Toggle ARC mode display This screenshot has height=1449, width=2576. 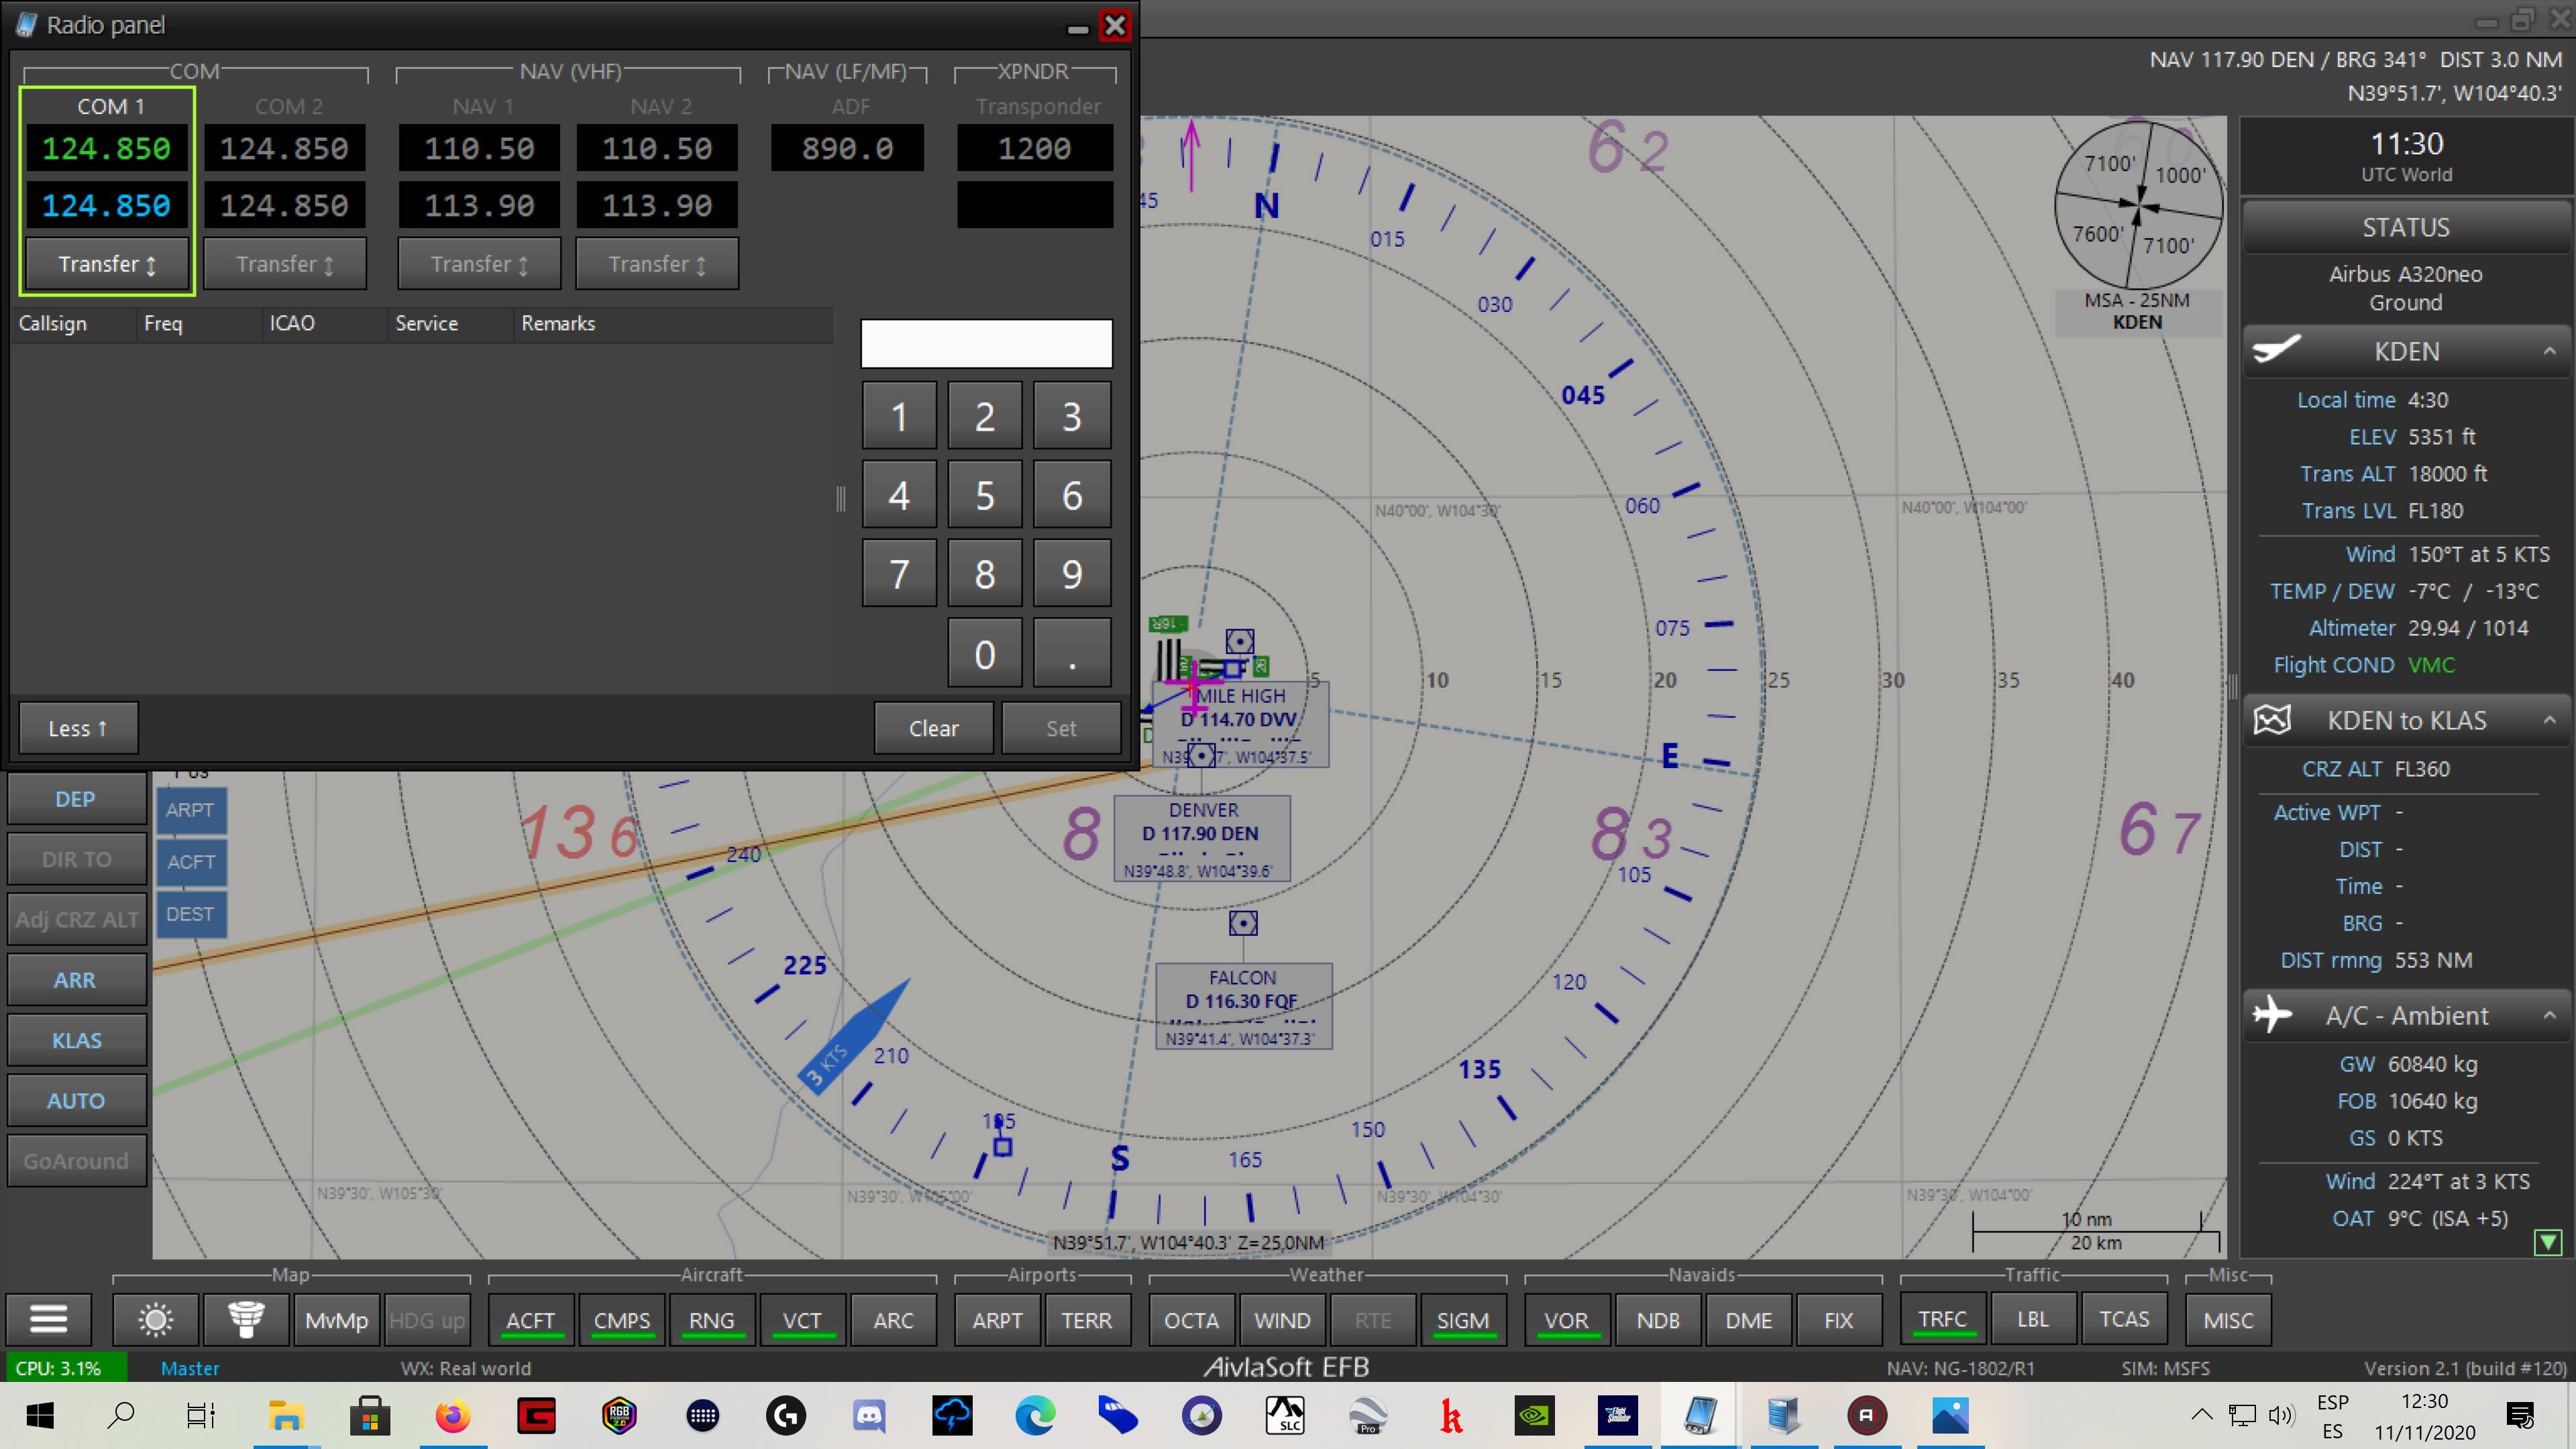(x=893, y=1320)
